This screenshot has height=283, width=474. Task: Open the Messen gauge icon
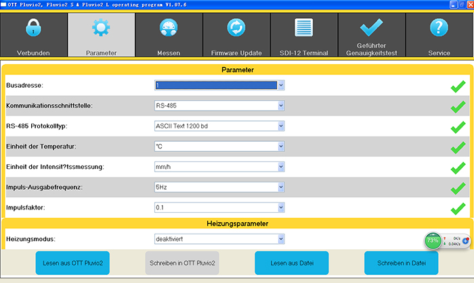169,28
